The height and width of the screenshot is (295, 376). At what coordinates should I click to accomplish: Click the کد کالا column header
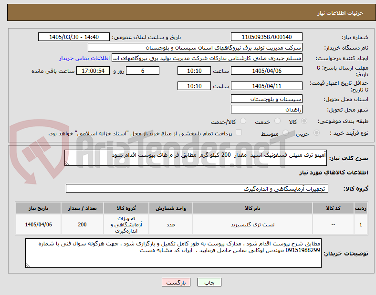(x=333, y=208)
